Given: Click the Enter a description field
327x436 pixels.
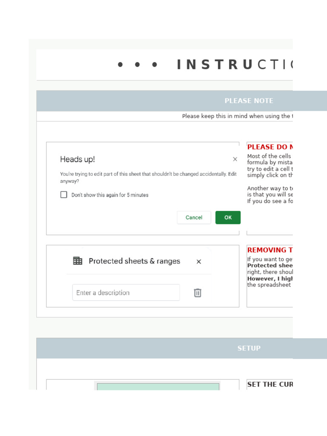Looking at the screenshot, I should [126, 293].
